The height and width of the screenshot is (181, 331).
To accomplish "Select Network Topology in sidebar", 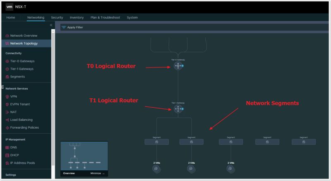I will point(24,43).
